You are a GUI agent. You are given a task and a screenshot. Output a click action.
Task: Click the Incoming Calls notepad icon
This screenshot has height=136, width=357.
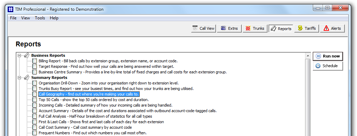tap(34, 105)
